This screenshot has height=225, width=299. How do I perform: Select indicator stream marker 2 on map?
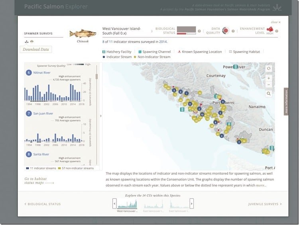(x=199, y=109)
